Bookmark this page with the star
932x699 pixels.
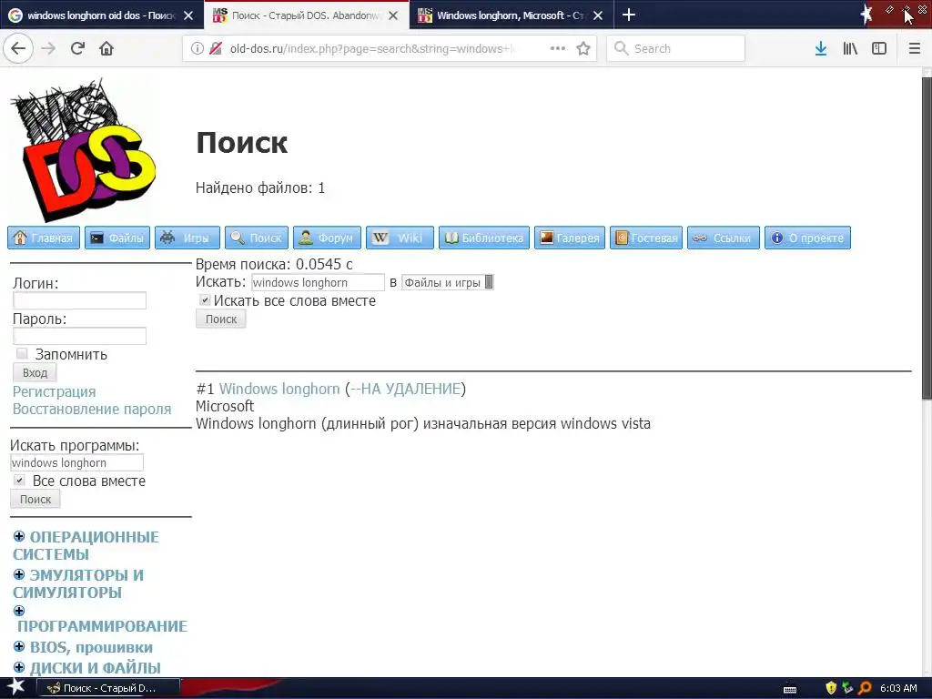coord(583,48)
